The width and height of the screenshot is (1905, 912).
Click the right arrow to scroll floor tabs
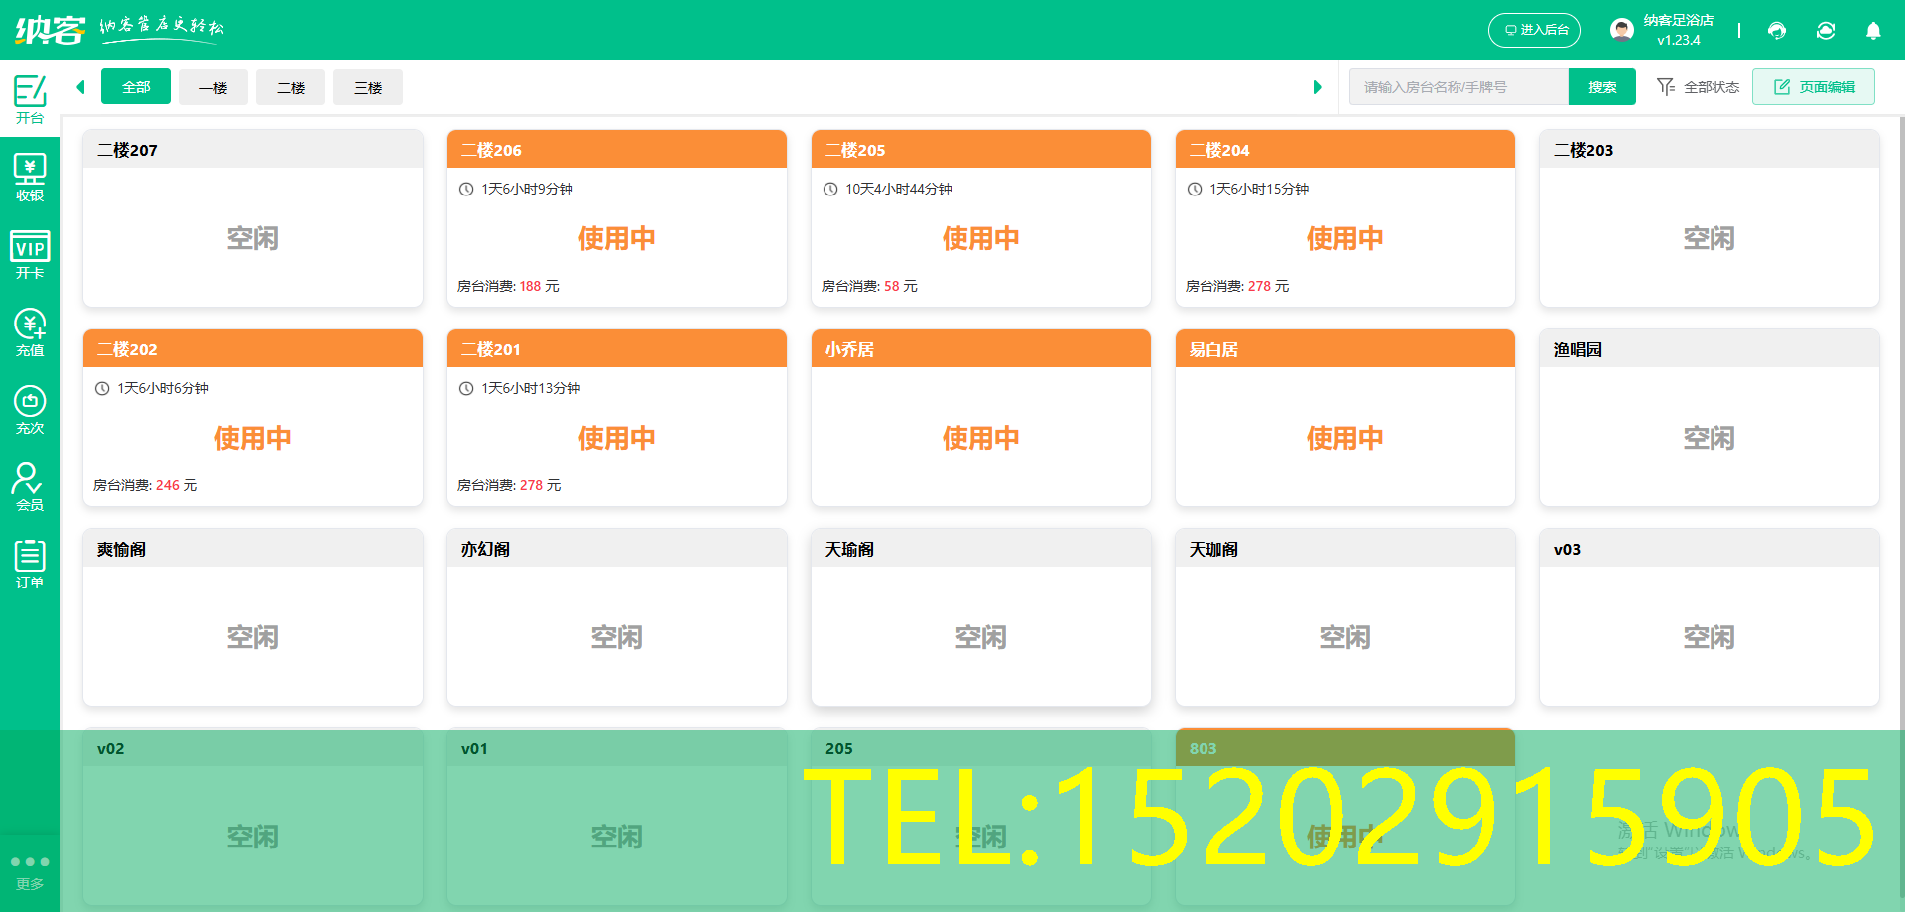pyautogui.click(x=1318, y=86)
